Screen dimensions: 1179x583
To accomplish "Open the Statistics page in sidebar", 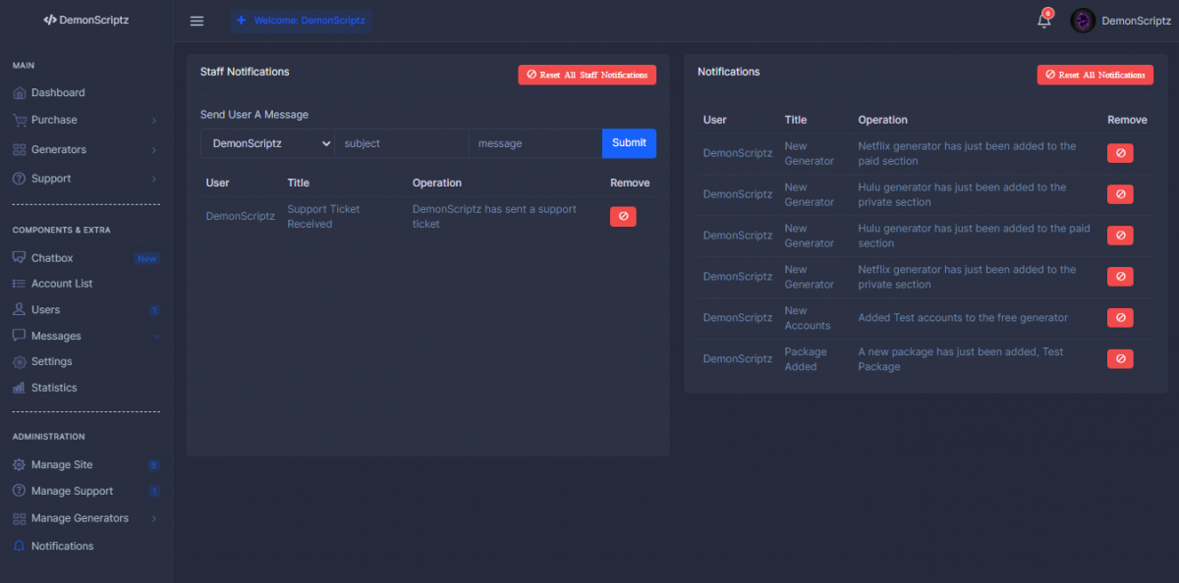I will (54, 388).
